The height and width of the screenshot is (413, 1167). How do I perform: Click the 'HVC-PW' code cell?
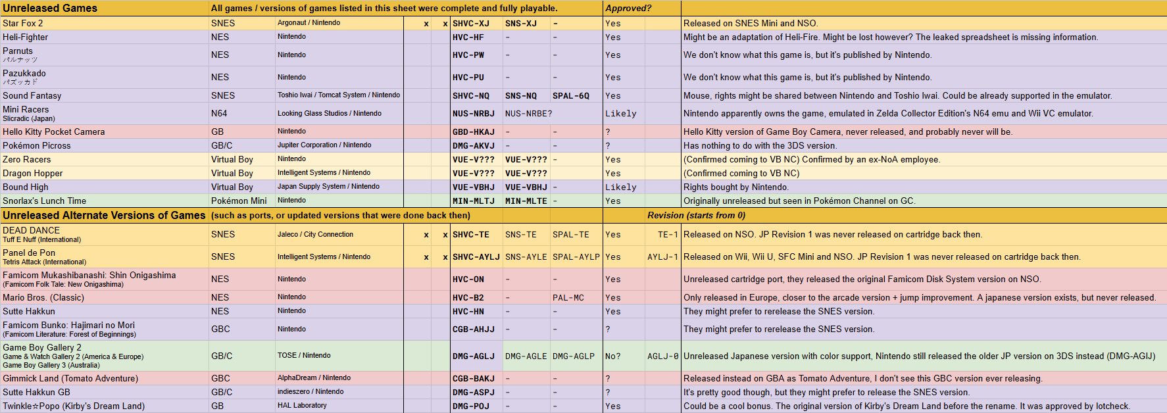tap(477, 55)
